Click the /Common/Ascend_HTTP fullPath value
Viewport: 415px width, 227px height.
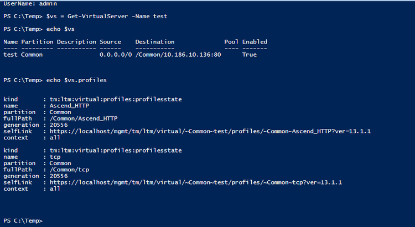(84, 118)
